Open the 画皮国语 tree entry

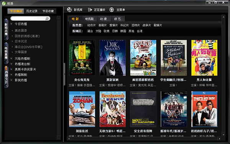point(21,31)
